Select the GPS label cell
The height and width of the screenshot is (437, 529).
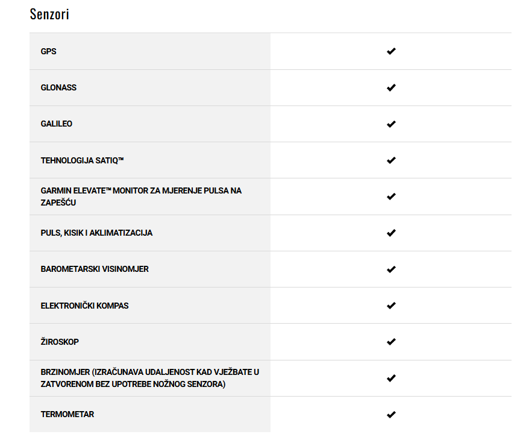pos(150,51)
